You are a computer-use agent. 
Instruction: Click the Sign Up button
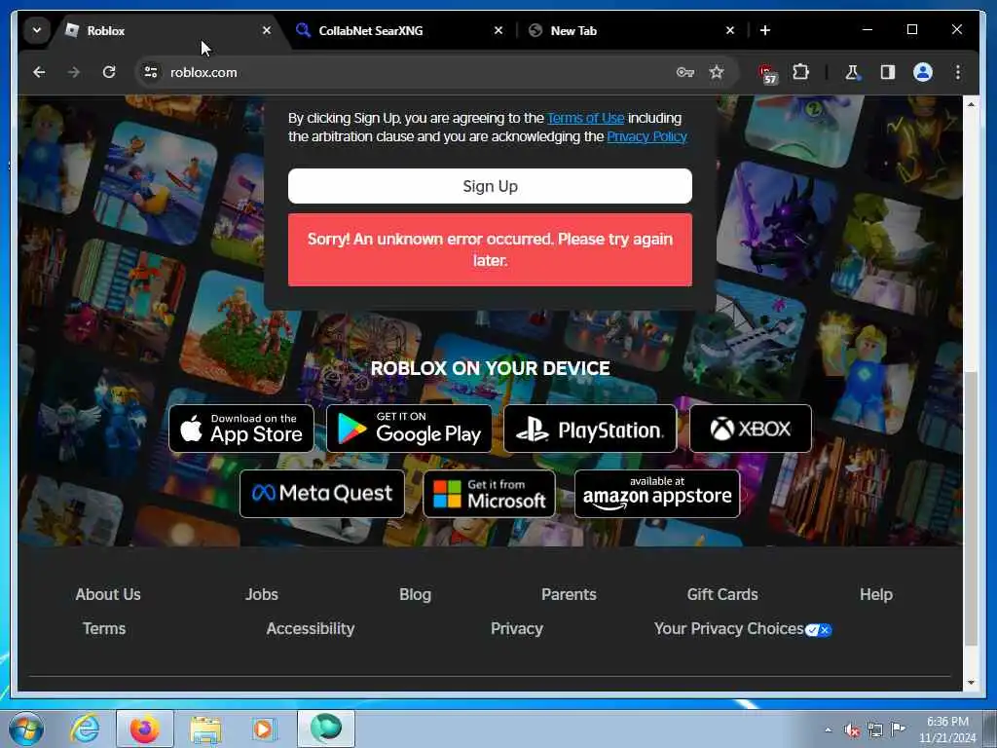tap(490, 186)
